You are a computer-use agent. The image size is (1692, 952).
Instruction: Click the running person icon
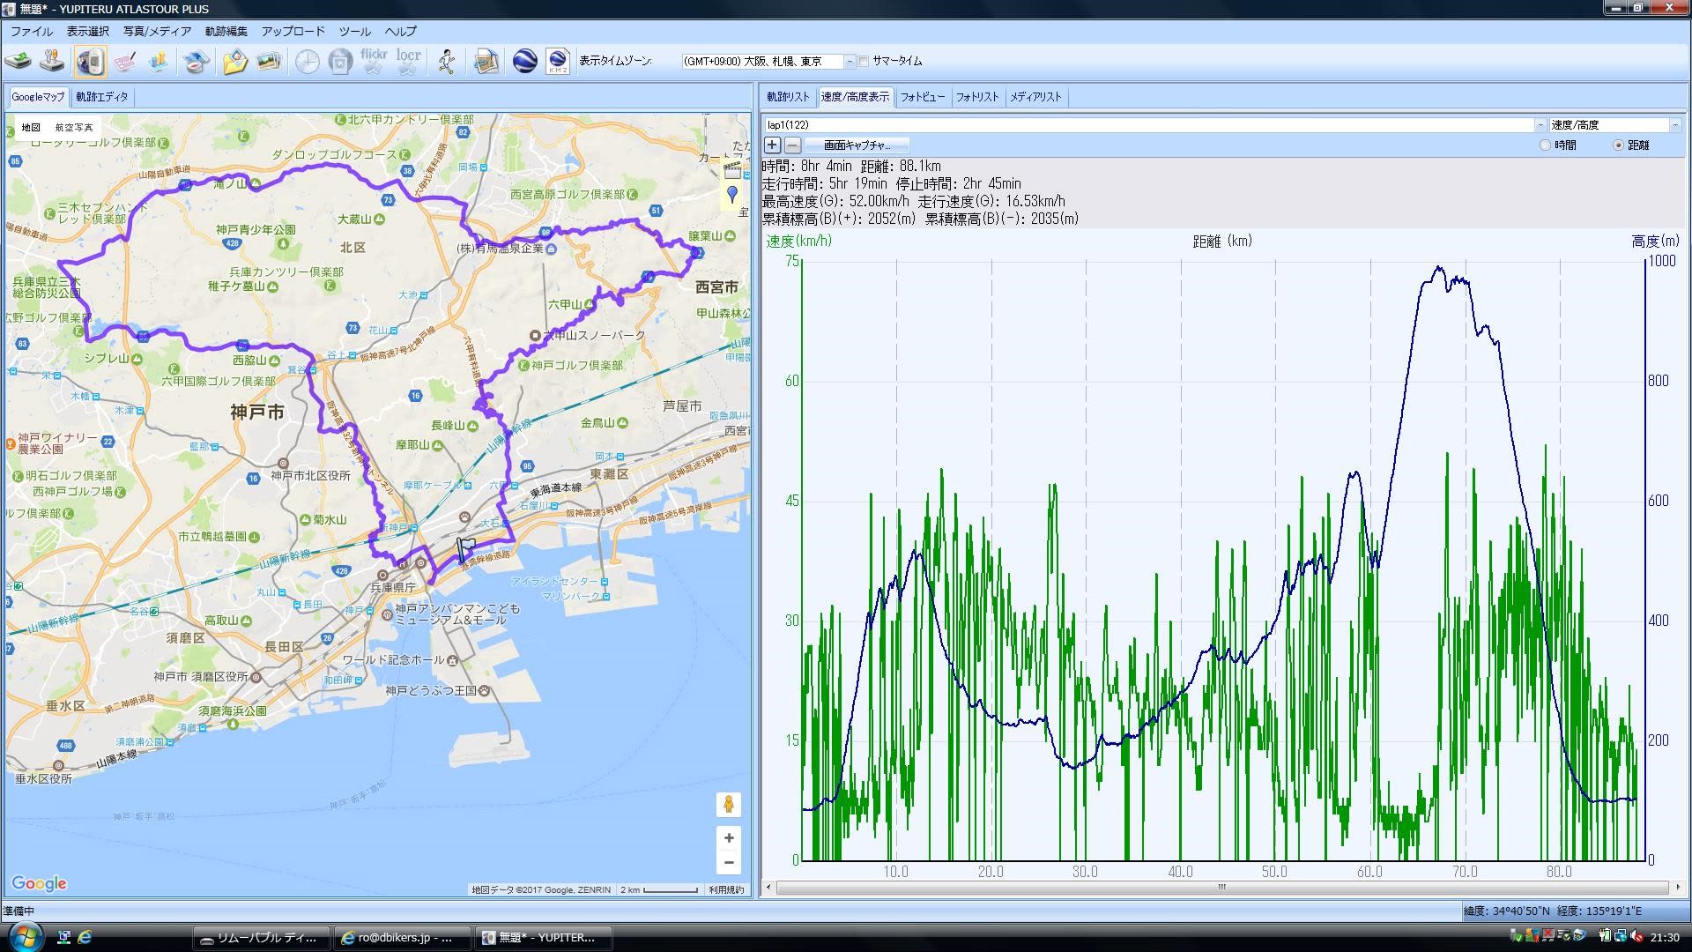tap(447, 62)
